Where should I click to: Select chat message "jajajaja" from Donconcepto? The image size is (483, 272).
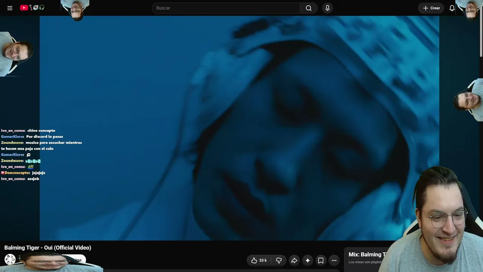coord(38,173)
